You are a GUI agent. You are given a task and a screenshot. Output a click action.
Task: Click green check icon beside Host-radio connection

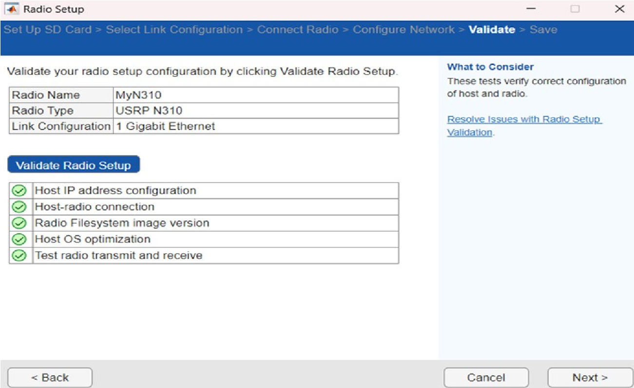point(19,207)
